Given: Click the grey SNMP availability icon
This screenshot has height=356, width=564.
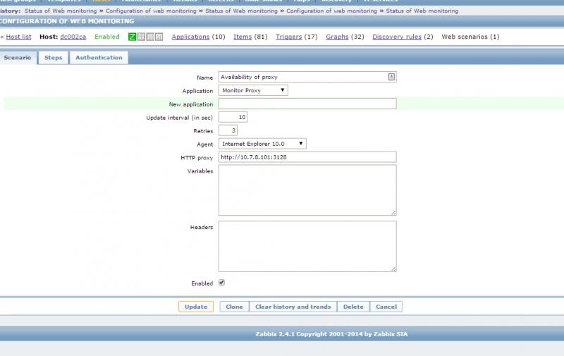Looking at the screenshot, I should point(141,37).
